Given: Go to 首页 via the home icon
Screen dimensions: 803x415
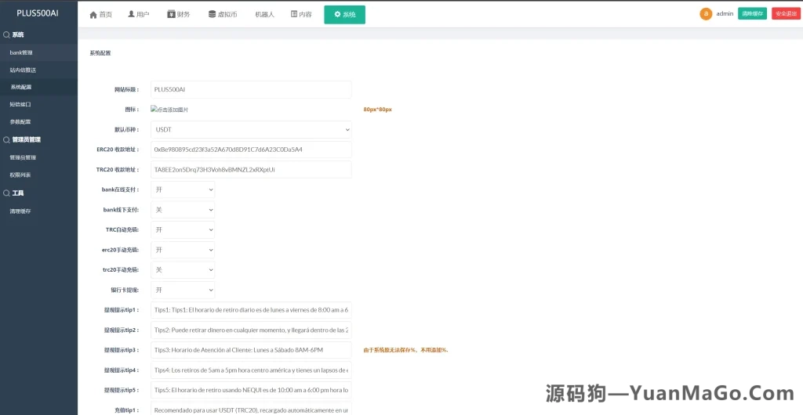Looking at the screenshot, I should (x=101, y=15).
